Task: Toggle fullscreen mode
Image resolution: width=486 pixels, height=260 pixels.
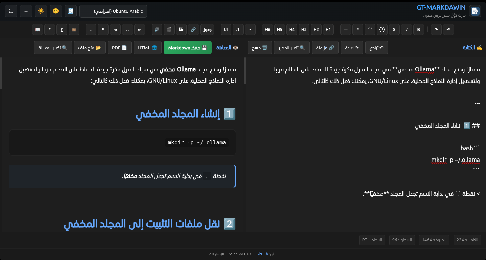Action: click(11, 11)
